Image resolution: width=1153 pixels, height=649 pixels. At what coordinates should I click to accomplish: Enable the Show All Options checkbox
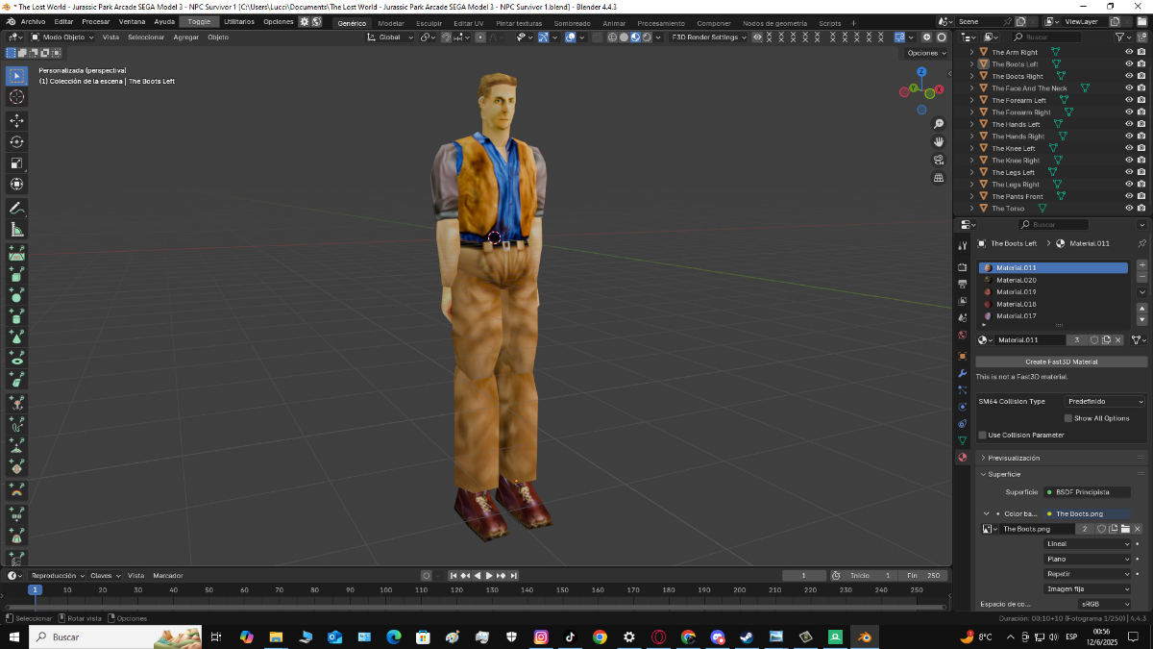point(1068,418)
